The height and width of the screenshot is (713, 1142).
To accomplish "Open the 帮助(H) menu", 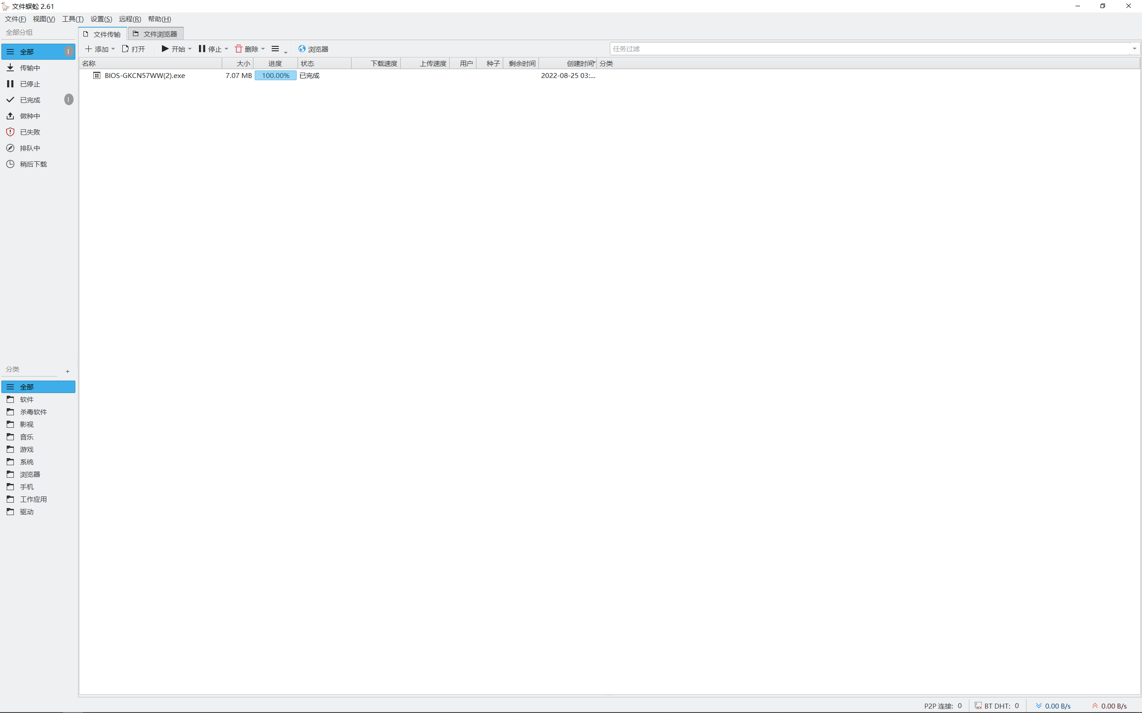I will [160, 19].
